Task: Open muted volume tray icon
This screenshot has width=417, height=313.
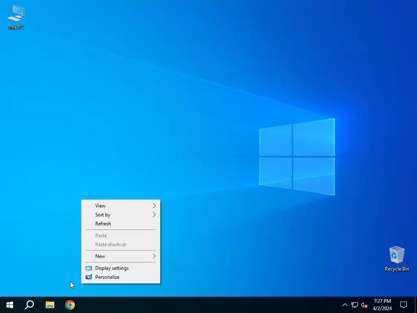Action: (x=364, y=305)
